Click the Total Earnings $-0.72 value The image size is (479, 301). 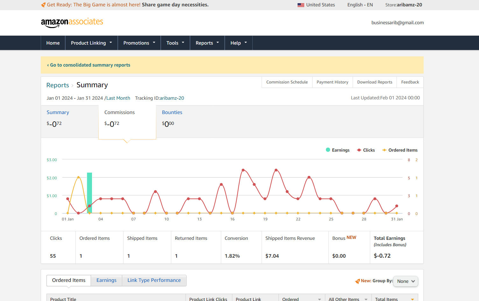[x=382, y=256]
